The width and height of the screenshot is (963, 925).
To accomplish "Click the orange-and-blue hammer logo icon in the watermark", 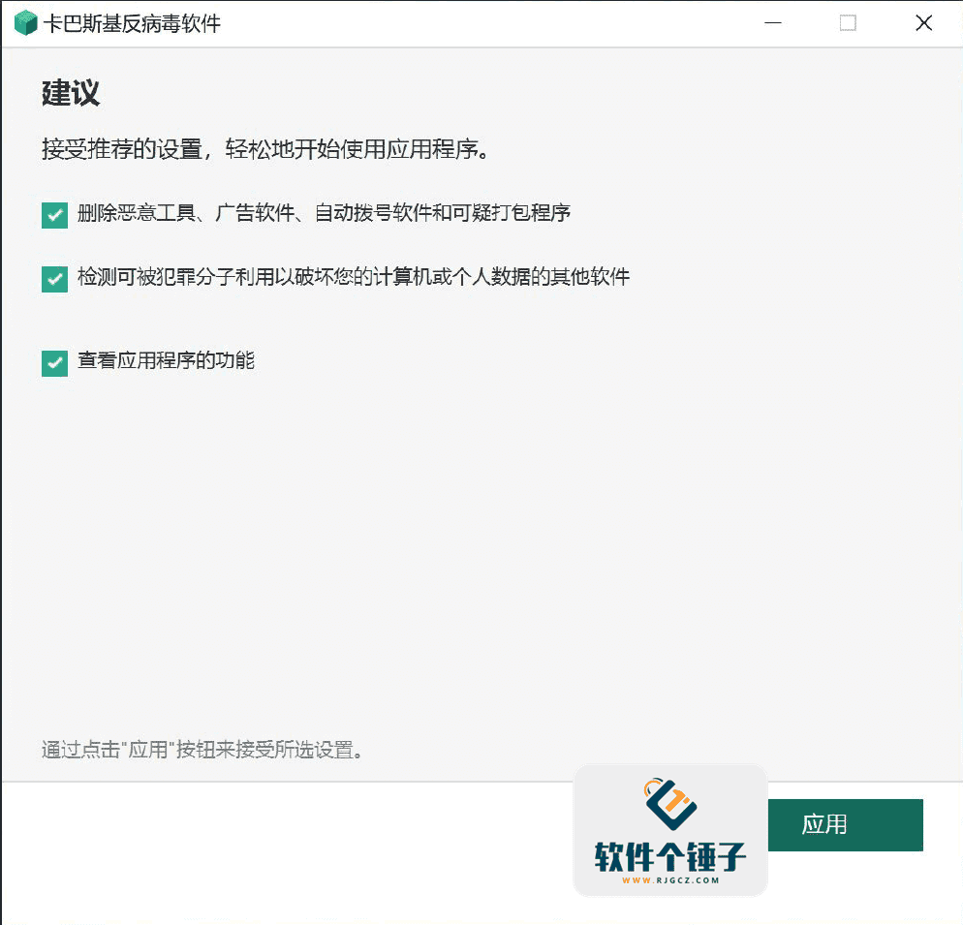I will point(671,804).
